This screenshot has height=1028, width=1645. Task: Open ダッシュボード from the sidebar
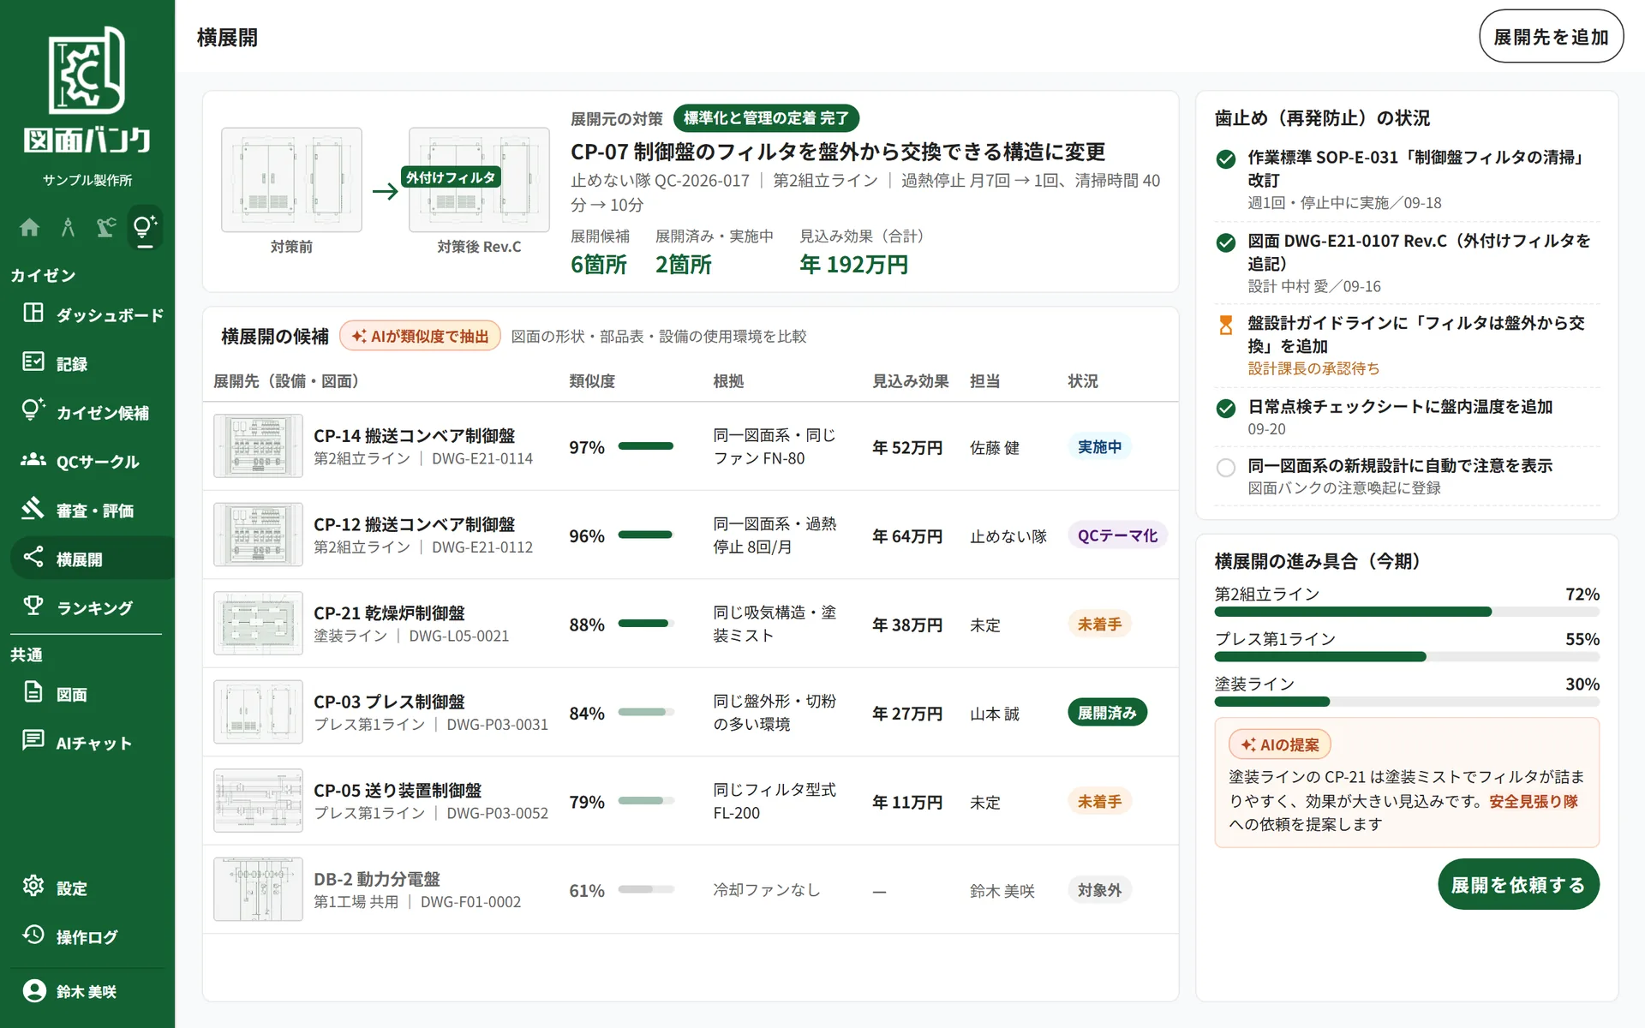pos(93,314)
